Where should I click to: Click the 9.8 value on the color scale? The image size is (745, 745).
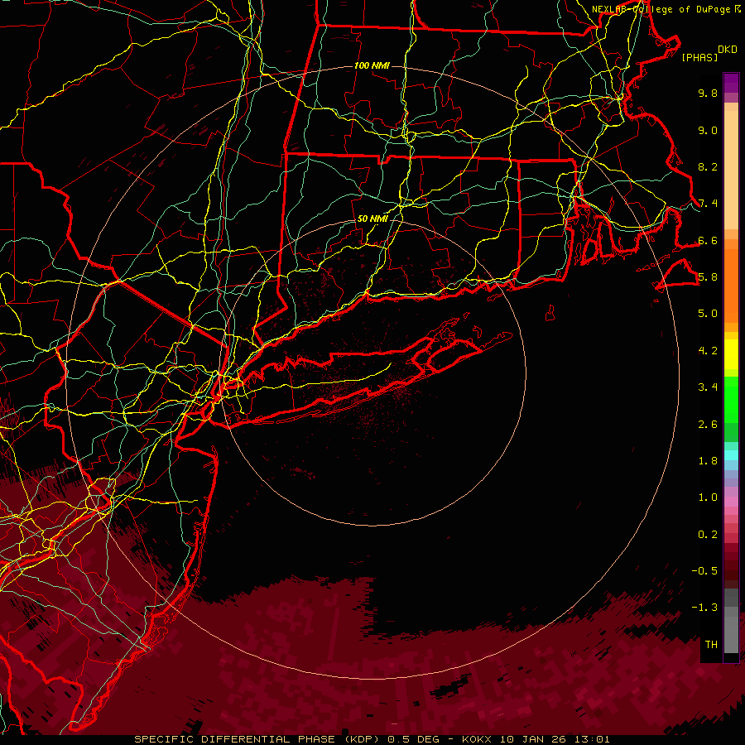tap(708, 93)
